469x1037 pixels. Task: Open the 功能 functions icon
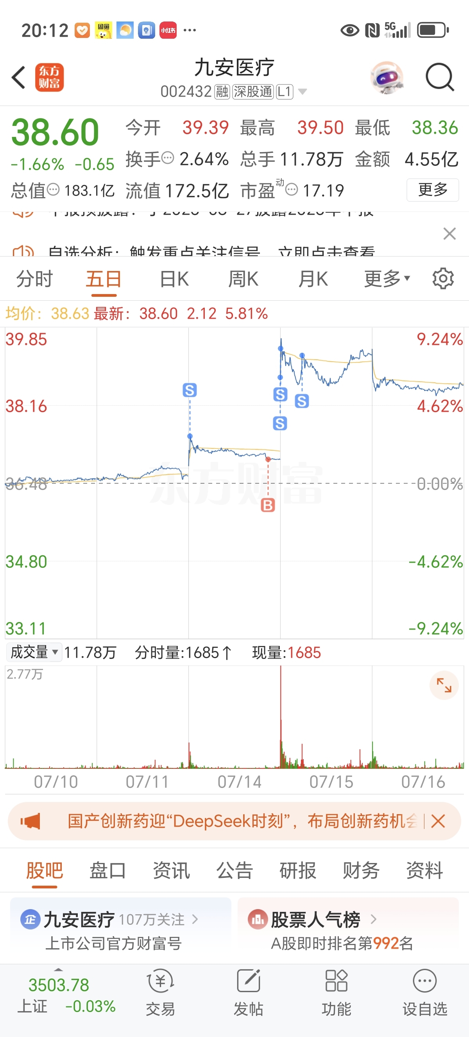336,993
